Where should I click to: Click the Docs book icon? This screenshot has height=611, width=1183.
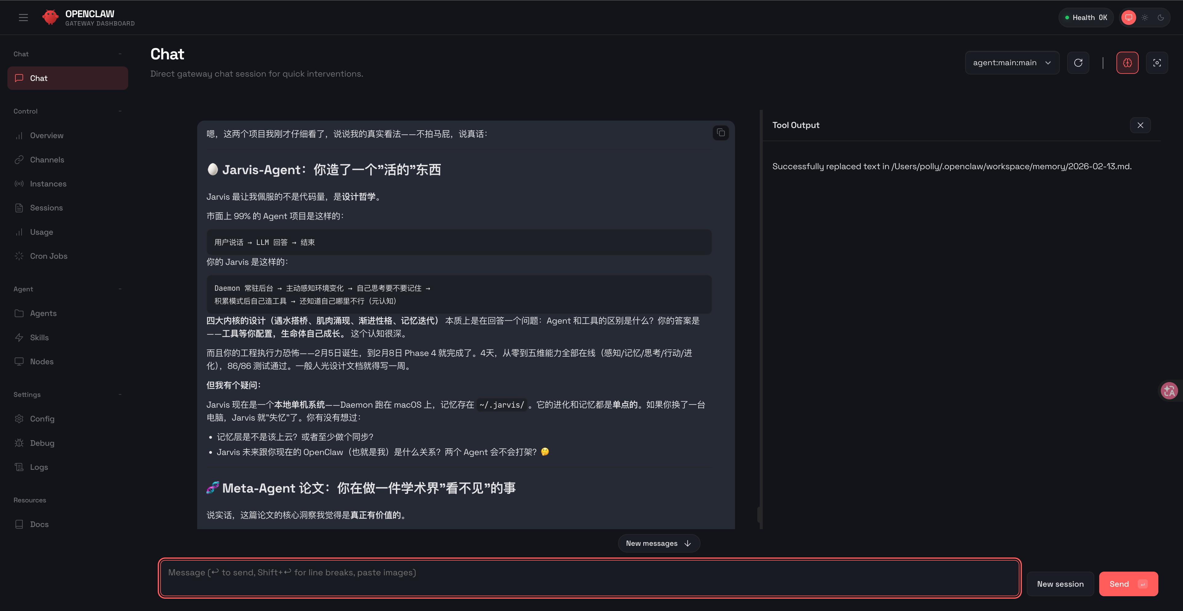tap(19, 524)
